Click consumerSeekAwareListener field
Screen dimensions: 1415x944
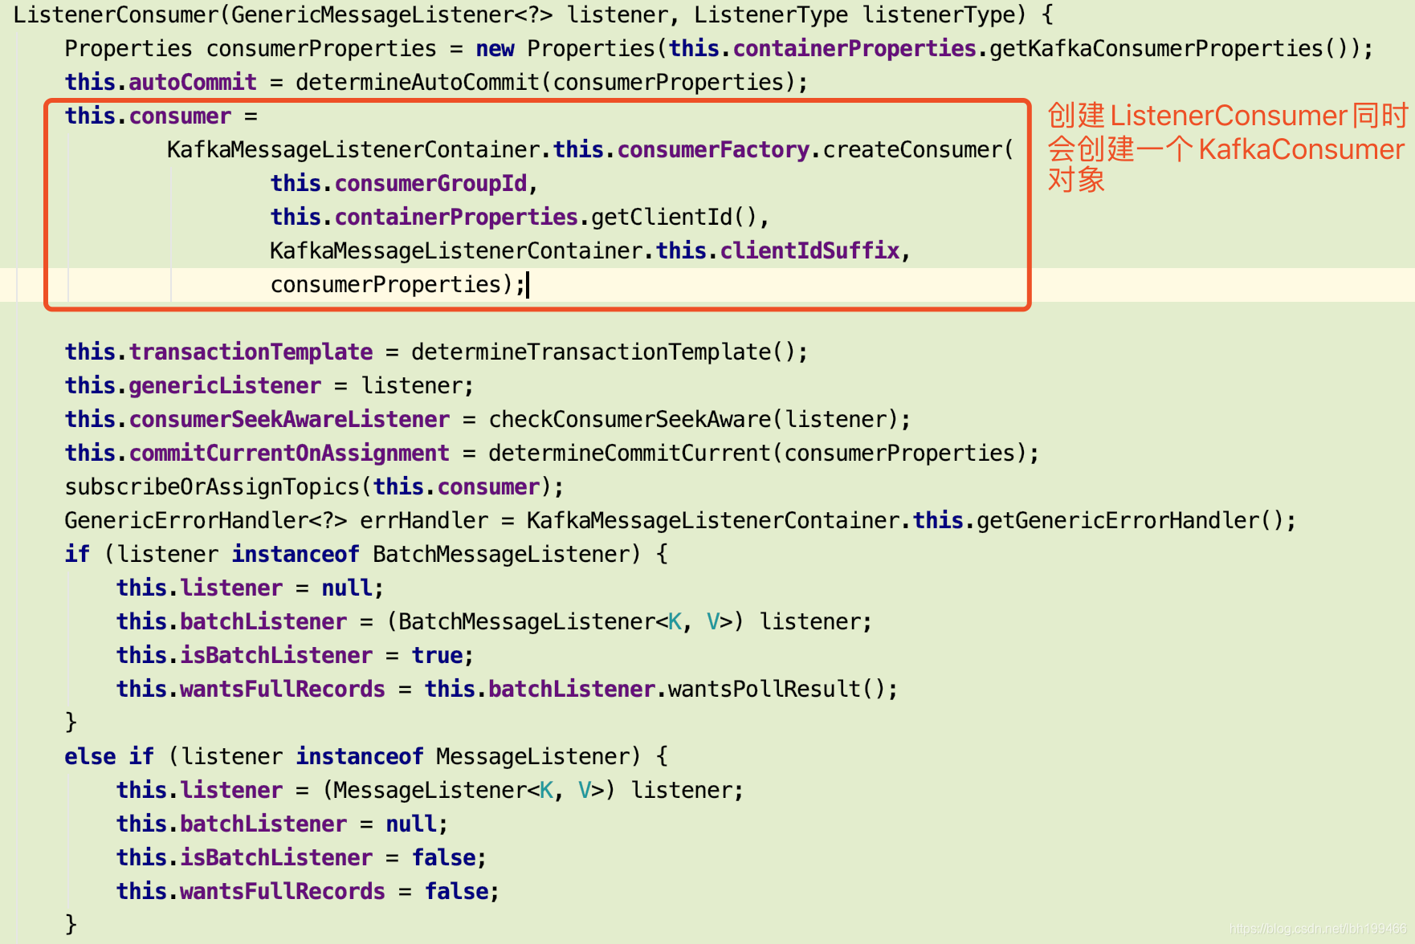289,419
